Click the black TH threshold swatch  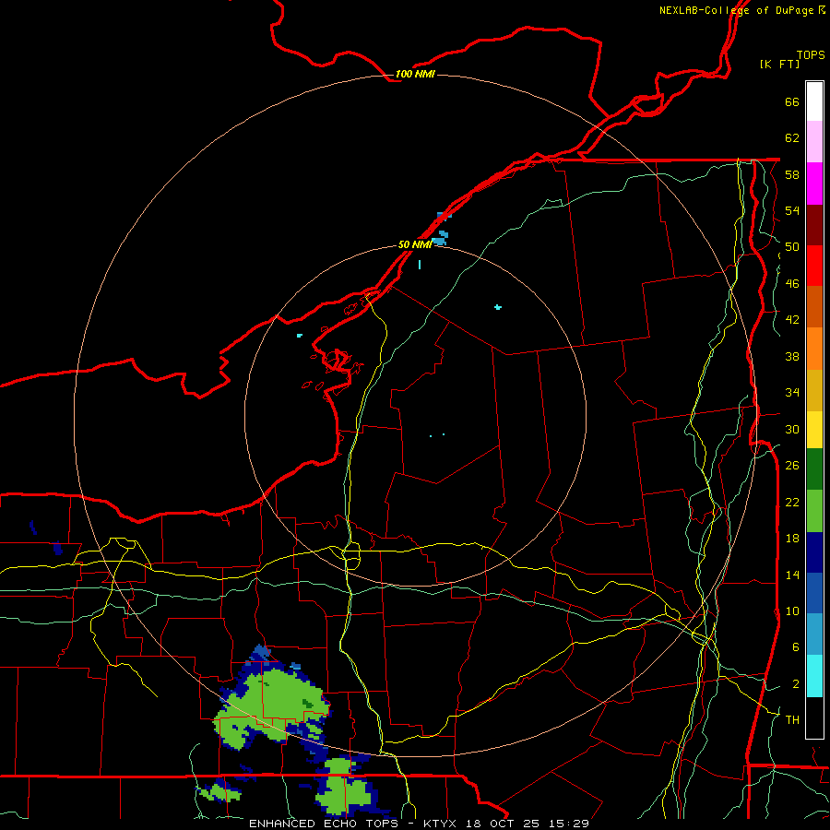coord(814,717)
